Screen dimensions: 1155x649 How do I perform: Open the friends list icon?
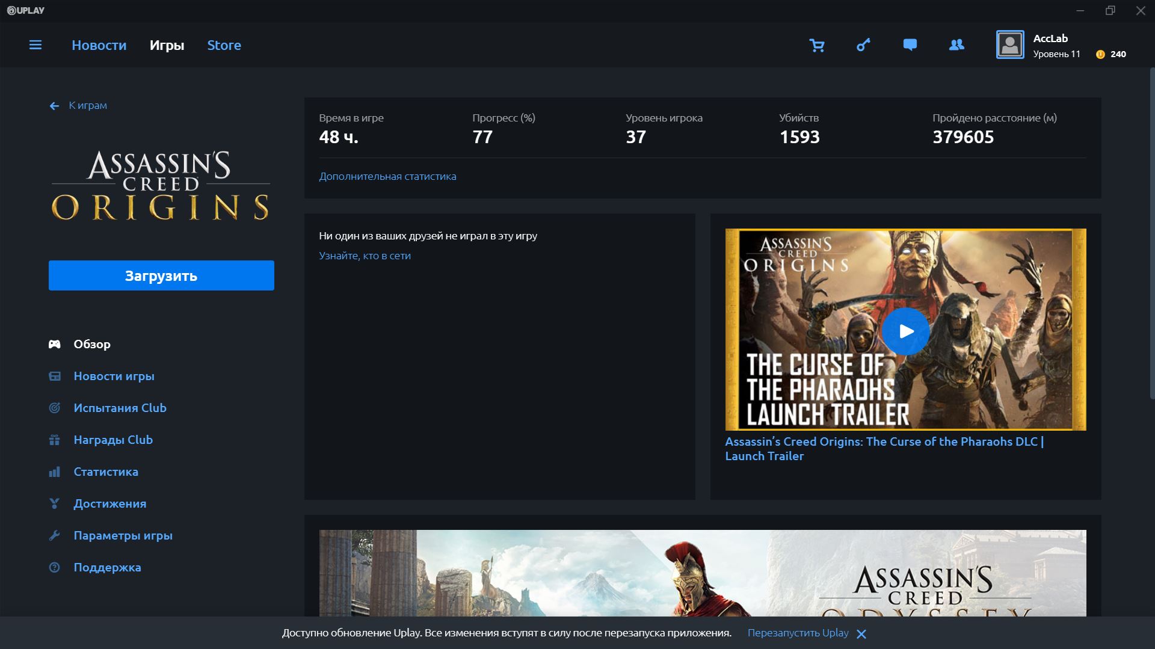(x=956, y=45)
